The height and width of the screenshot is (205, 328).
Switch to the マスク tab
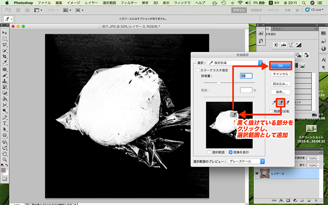point(276,29)
